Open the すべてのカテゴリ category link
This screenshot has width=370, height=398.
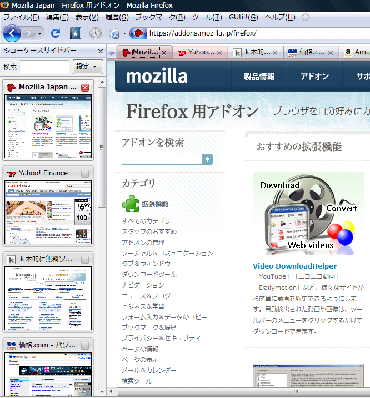point(146,221)
